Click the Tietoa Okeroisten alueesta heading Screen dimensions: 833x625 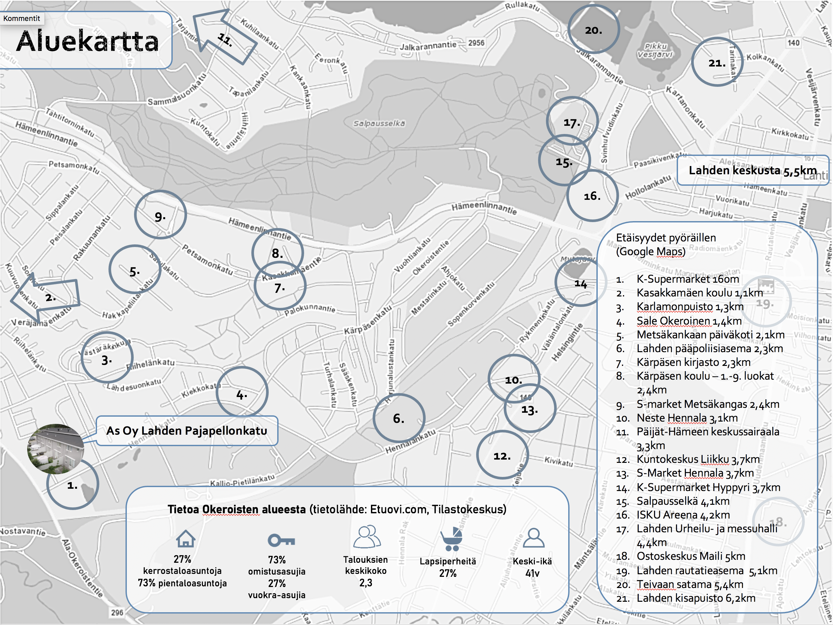click(x=337, y=509)
